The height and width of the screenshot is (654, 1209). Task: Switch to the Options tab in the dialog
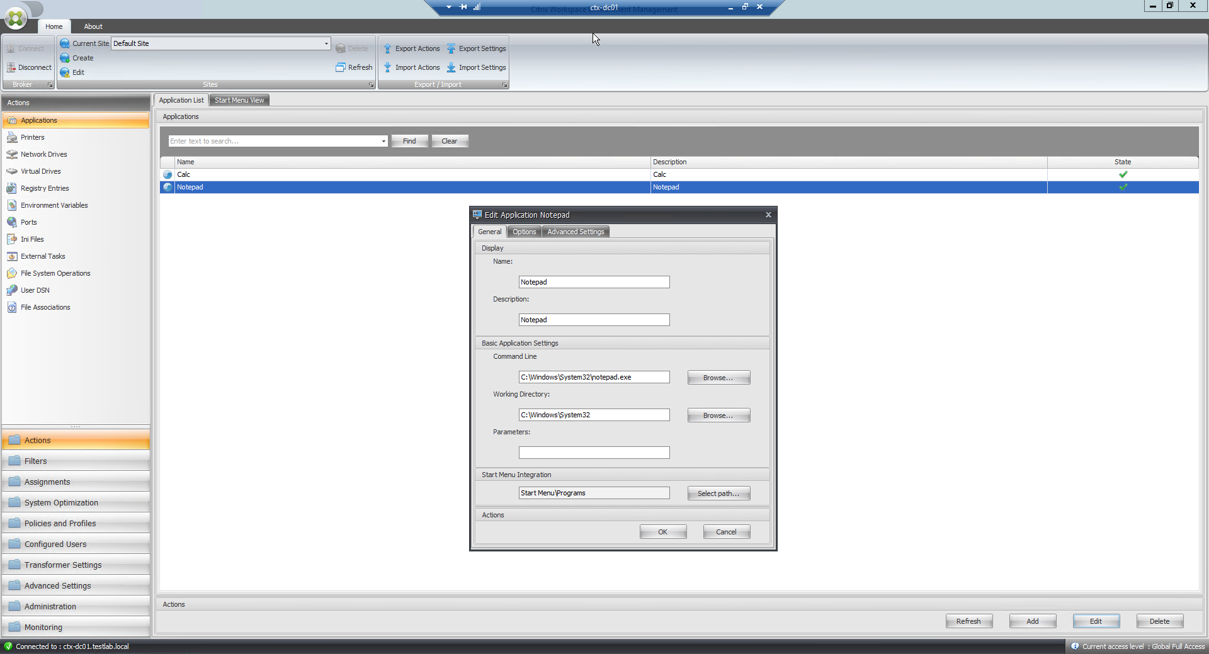click(525, 232)
